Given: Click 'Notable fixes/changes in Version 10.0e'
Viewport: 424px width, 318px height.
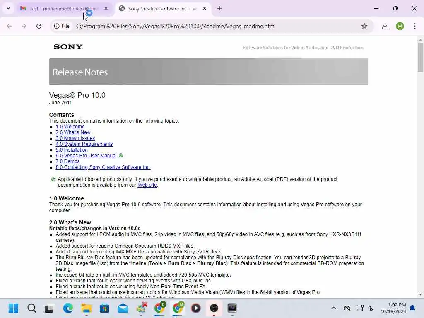Looking at the screenshot, I should [x=95, y=229].
